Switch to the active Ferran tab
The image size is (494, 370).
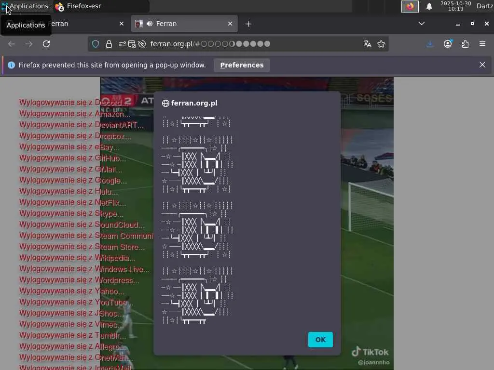[x=184, y=24]
